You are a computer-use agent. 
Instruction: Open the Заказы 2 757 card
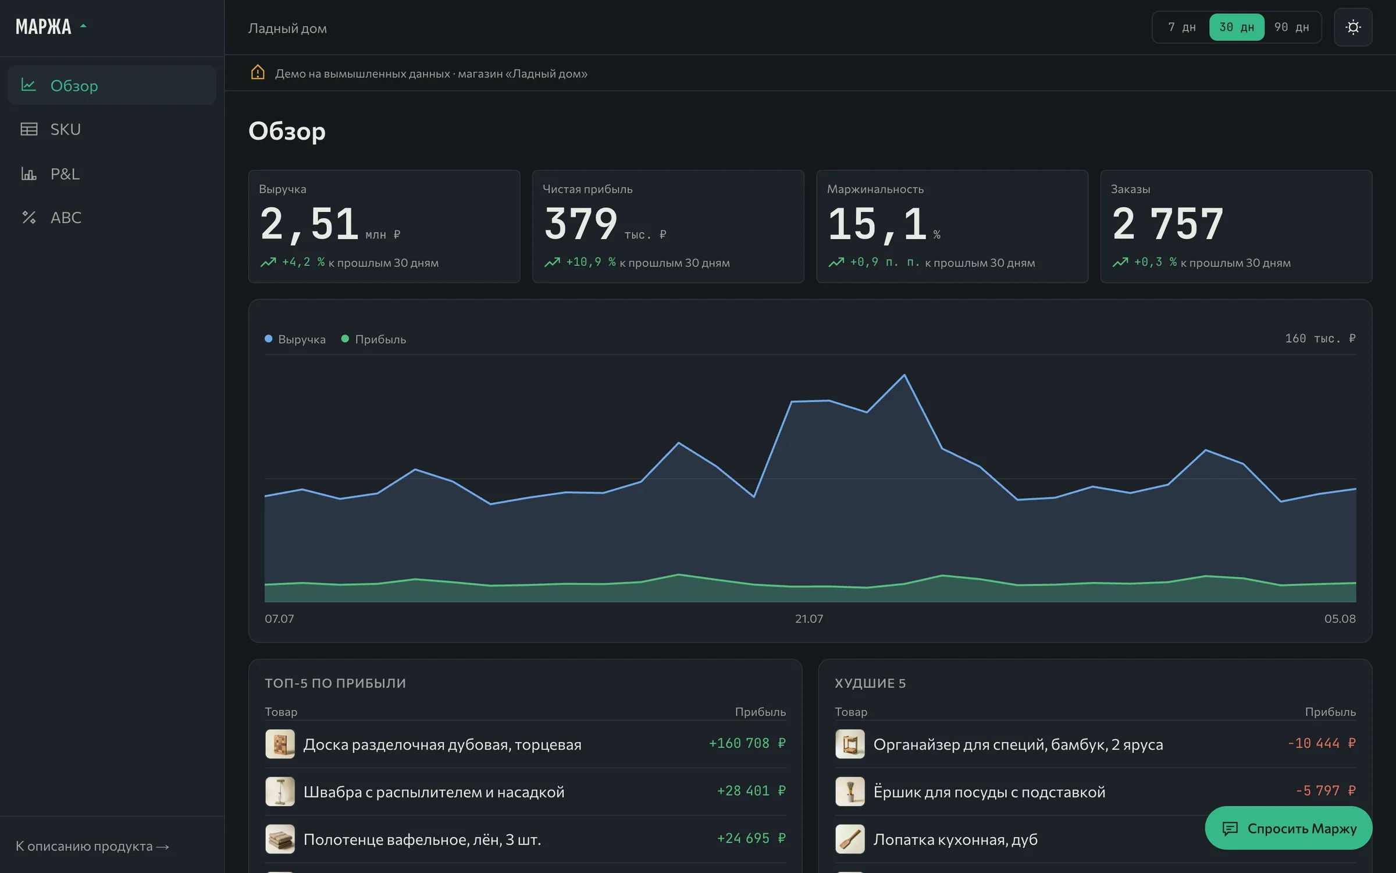point(1236,226)
